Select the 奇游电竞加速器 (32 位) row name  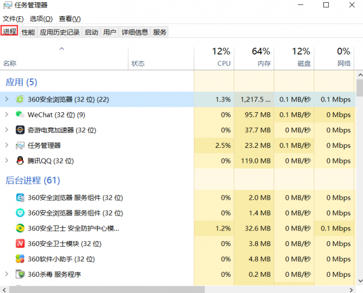click(x=62, y=130)
